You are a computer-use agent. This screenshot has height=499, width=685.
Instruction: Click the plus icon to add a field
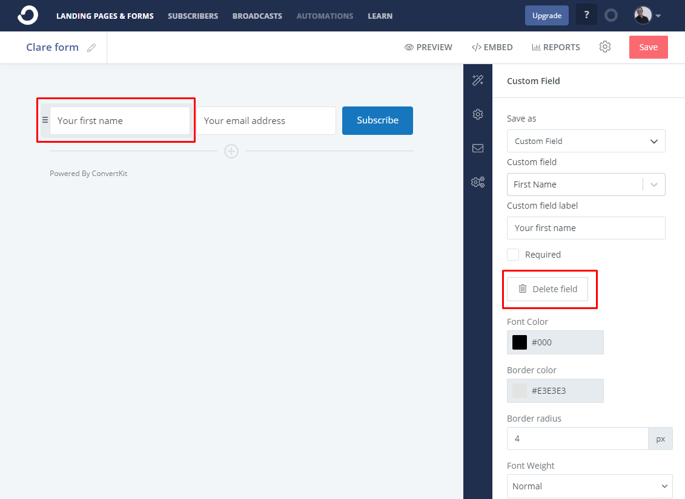(231, 151)
